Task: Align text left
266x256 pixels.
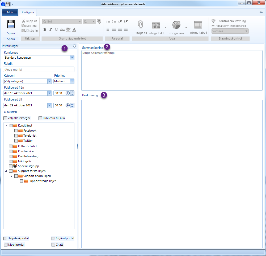Action: (x=108, y=30)
